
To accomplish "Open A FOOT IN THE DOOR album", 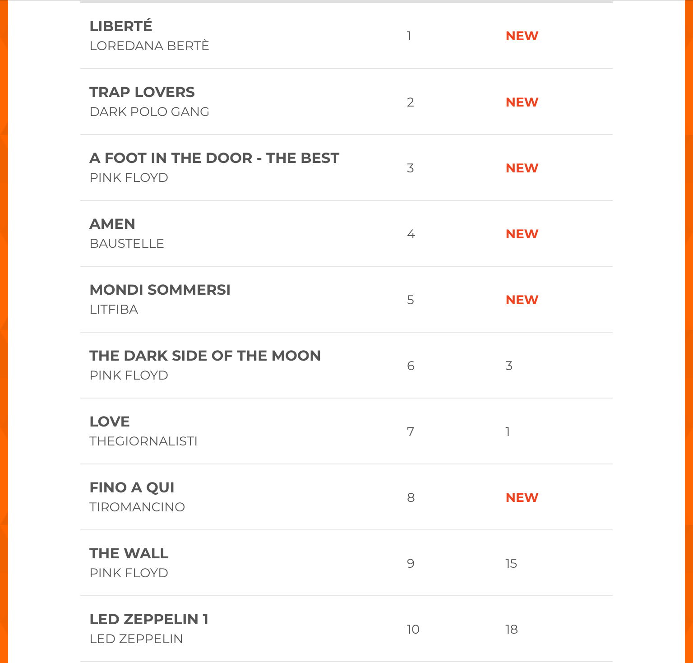I will [x=214, y=158].
